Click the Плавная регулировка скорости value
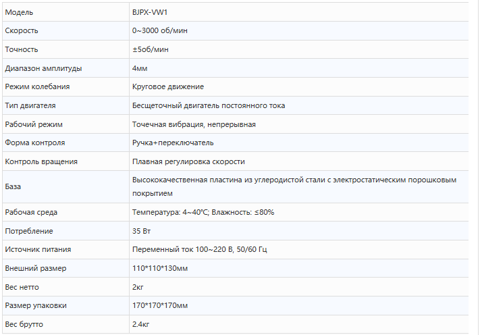480x335 pixels. point(188,161)
